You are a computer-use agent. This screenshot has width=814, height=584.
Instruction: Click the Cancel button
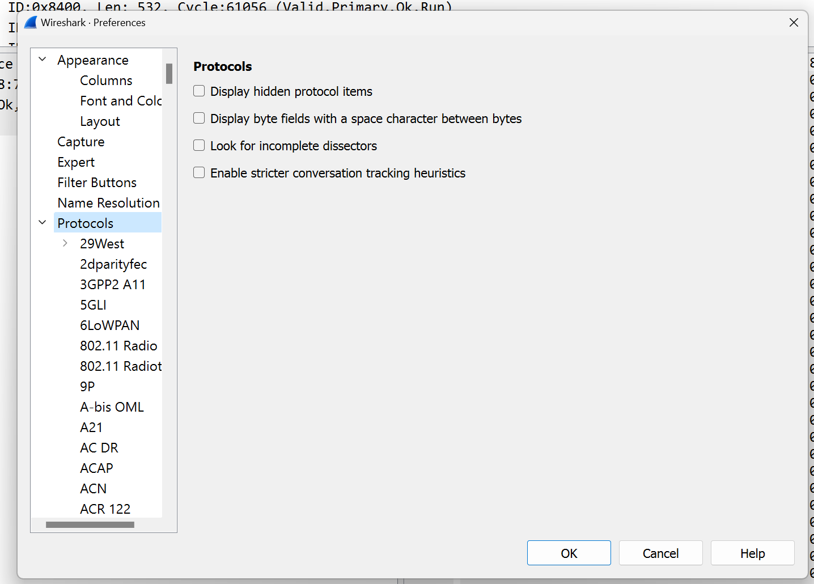(661, 553)
